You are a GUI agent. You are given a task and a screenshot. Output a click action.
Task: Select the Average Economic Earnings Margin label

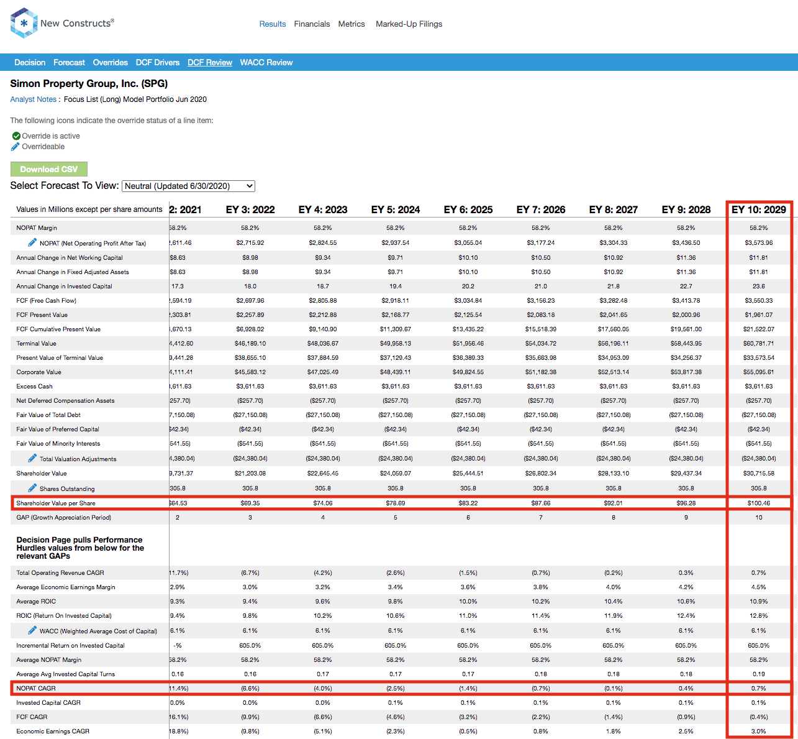click(x=66, y=587)
